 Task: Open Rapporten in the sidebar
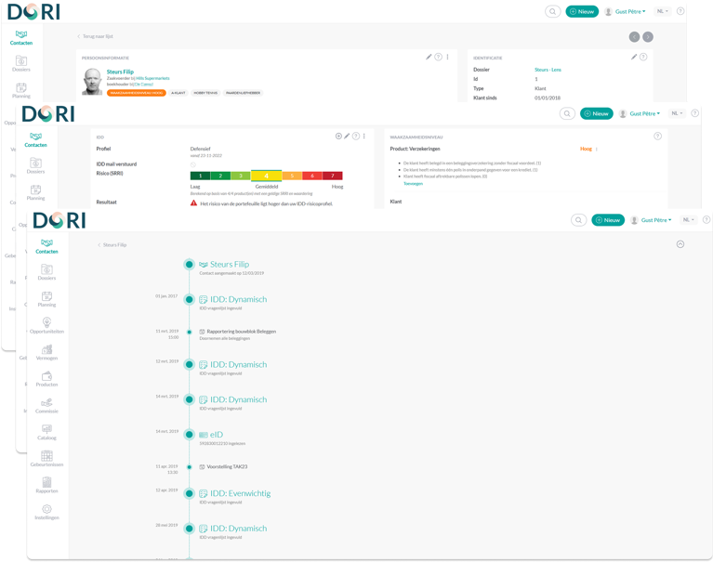[x=46, y=485]
